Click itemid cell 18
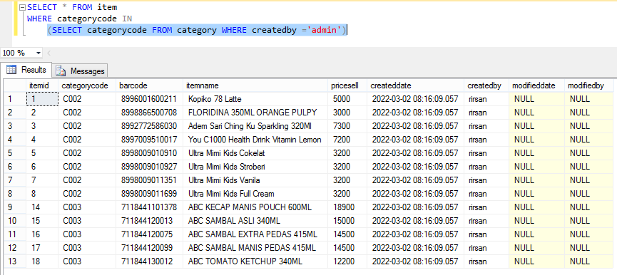 [x=42, y=261]
